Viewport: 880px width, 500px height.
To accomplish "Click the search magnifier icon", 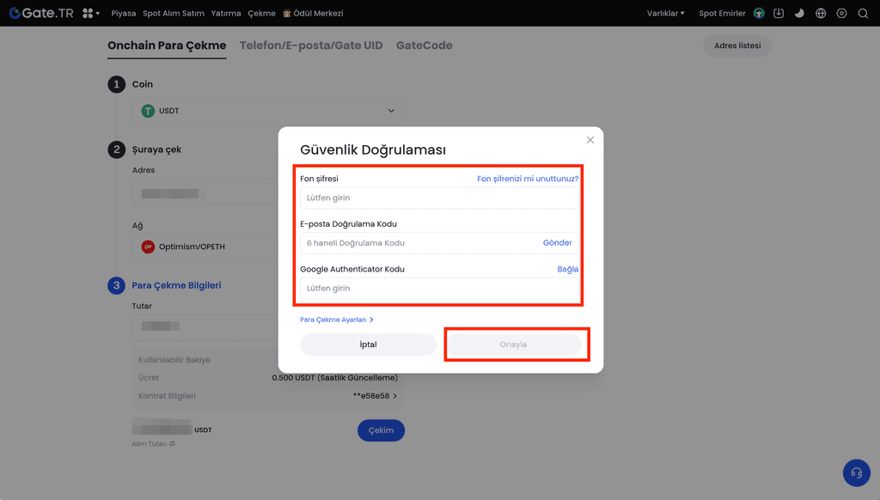I will (x=863, y=13).
